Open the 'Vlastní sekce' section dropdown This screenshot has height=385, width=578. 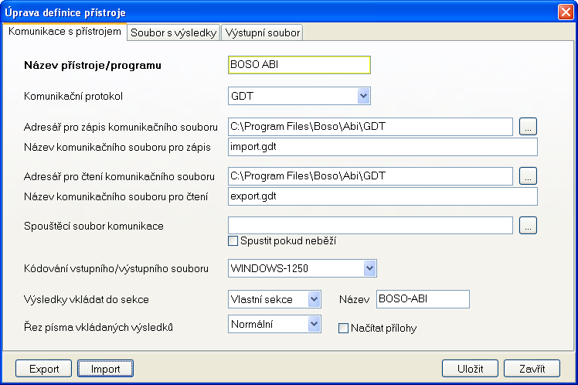coord(313,299)
